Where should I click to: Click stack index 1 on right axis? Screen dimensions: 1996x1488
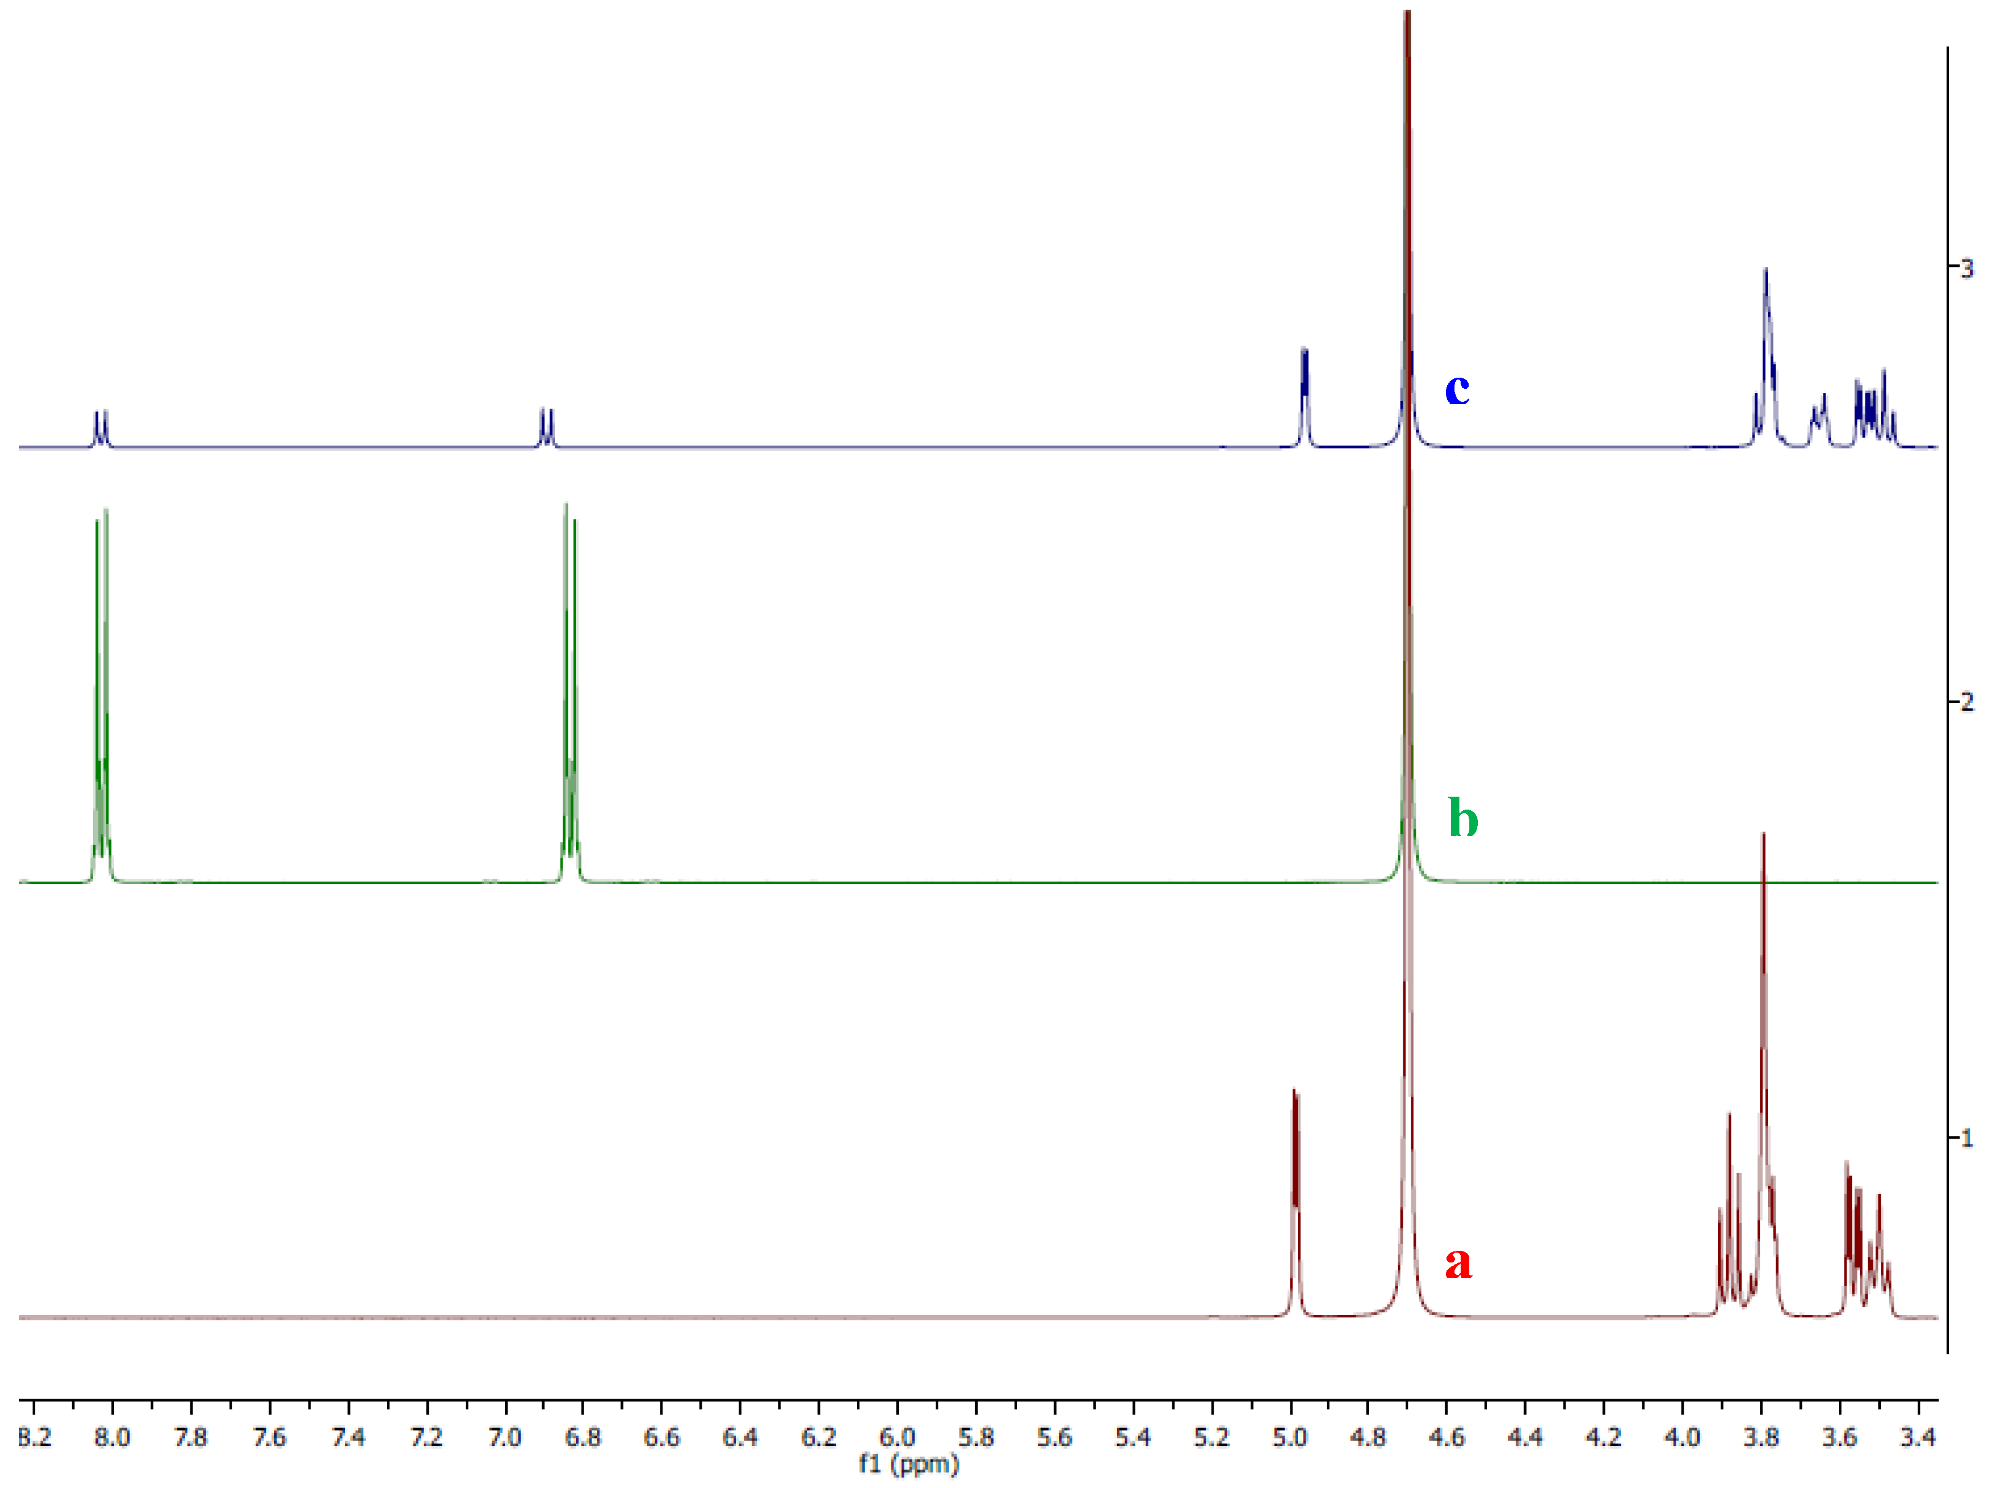pos(1967,1137)
